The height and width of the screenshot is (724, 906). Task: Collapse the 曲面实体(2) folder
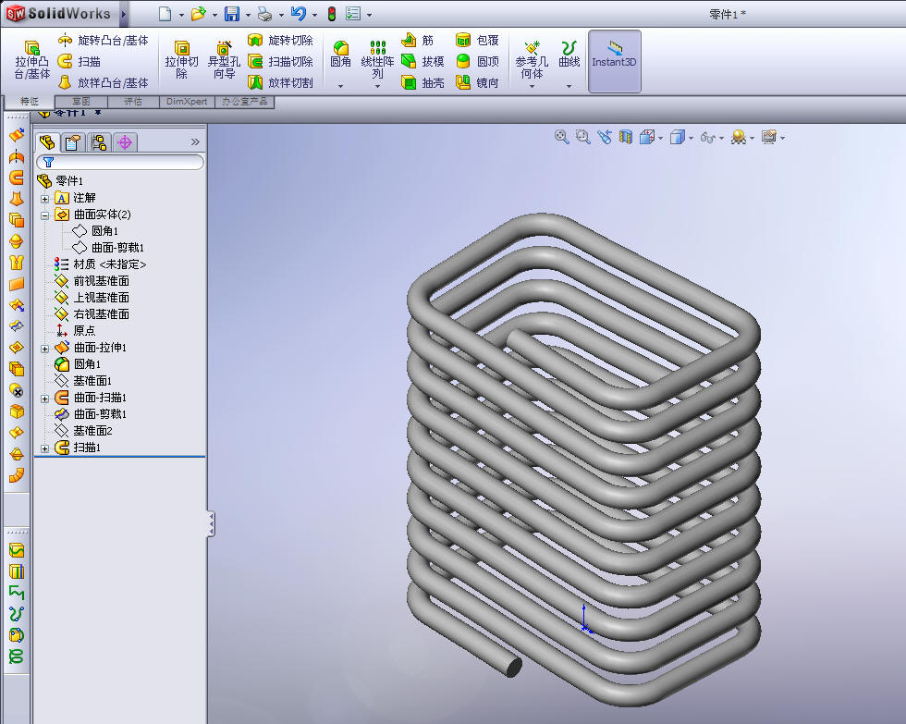point(44,215)
